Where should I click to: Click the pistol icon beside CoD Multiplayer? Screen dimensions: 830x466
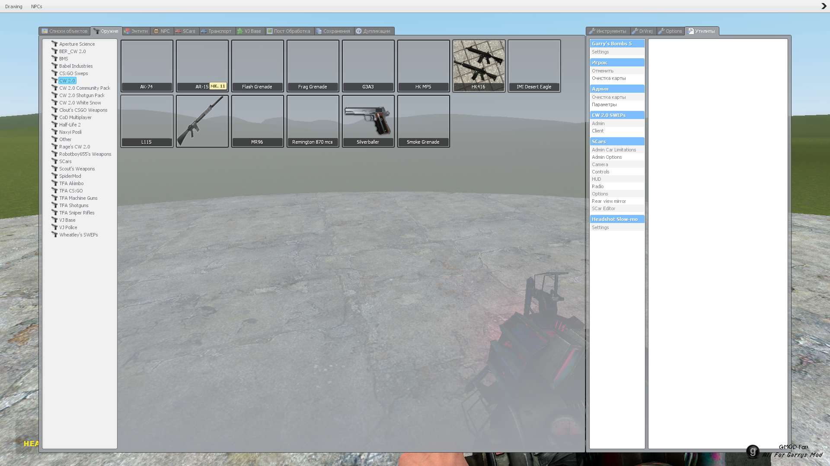pyautogui.click(x=54, y=117)
